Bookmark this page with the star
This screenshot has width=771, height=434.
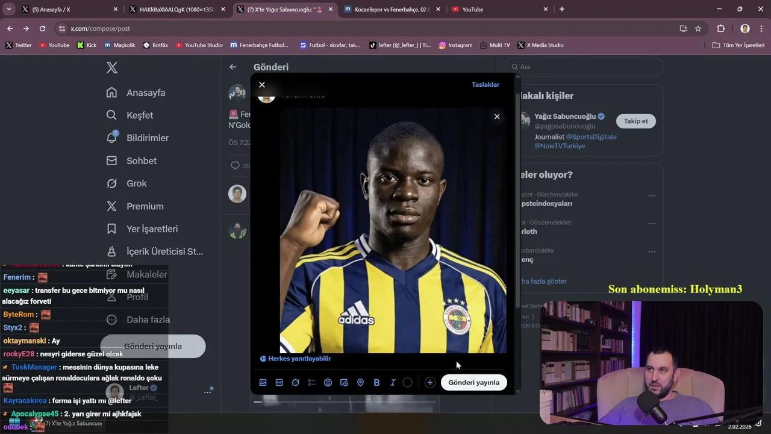tap(698, 28)
